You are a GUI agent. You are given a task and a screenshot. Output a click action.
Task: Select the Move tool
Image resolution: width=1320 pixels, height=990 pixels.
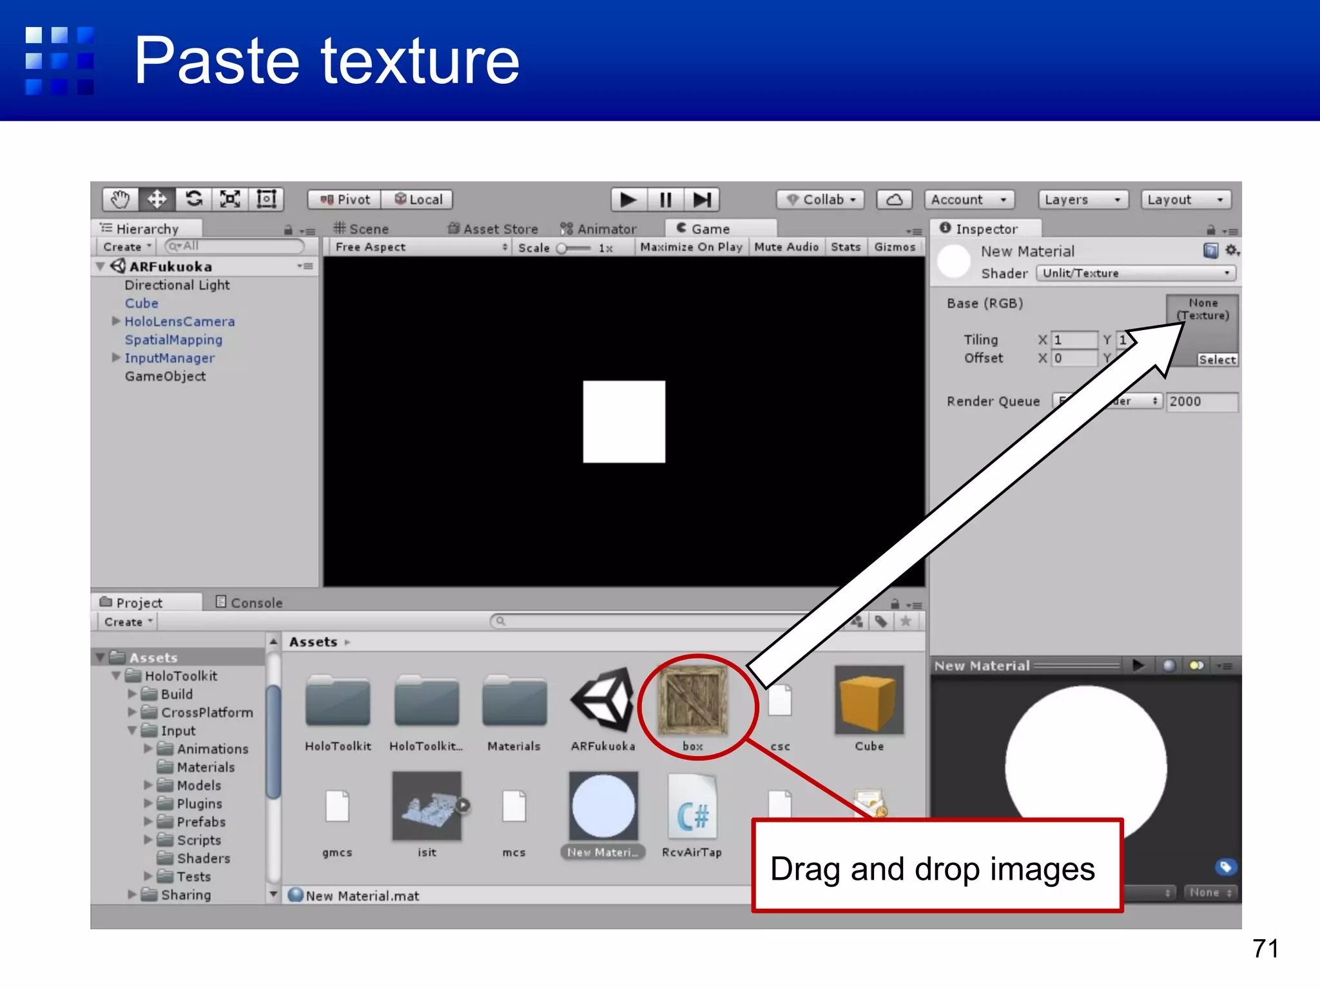(x=157, y=199)
